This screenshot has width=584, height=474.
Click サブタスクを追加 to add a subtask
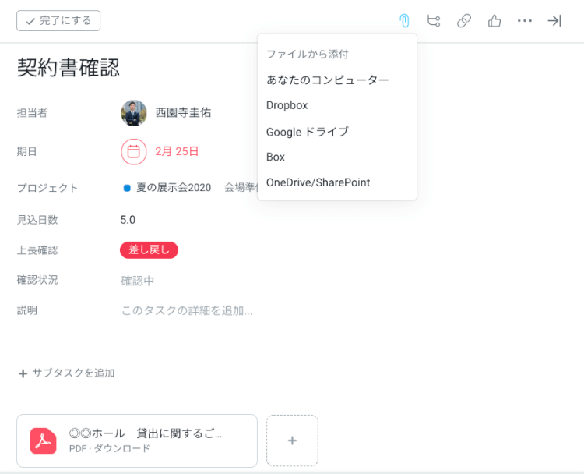[67, 373]
